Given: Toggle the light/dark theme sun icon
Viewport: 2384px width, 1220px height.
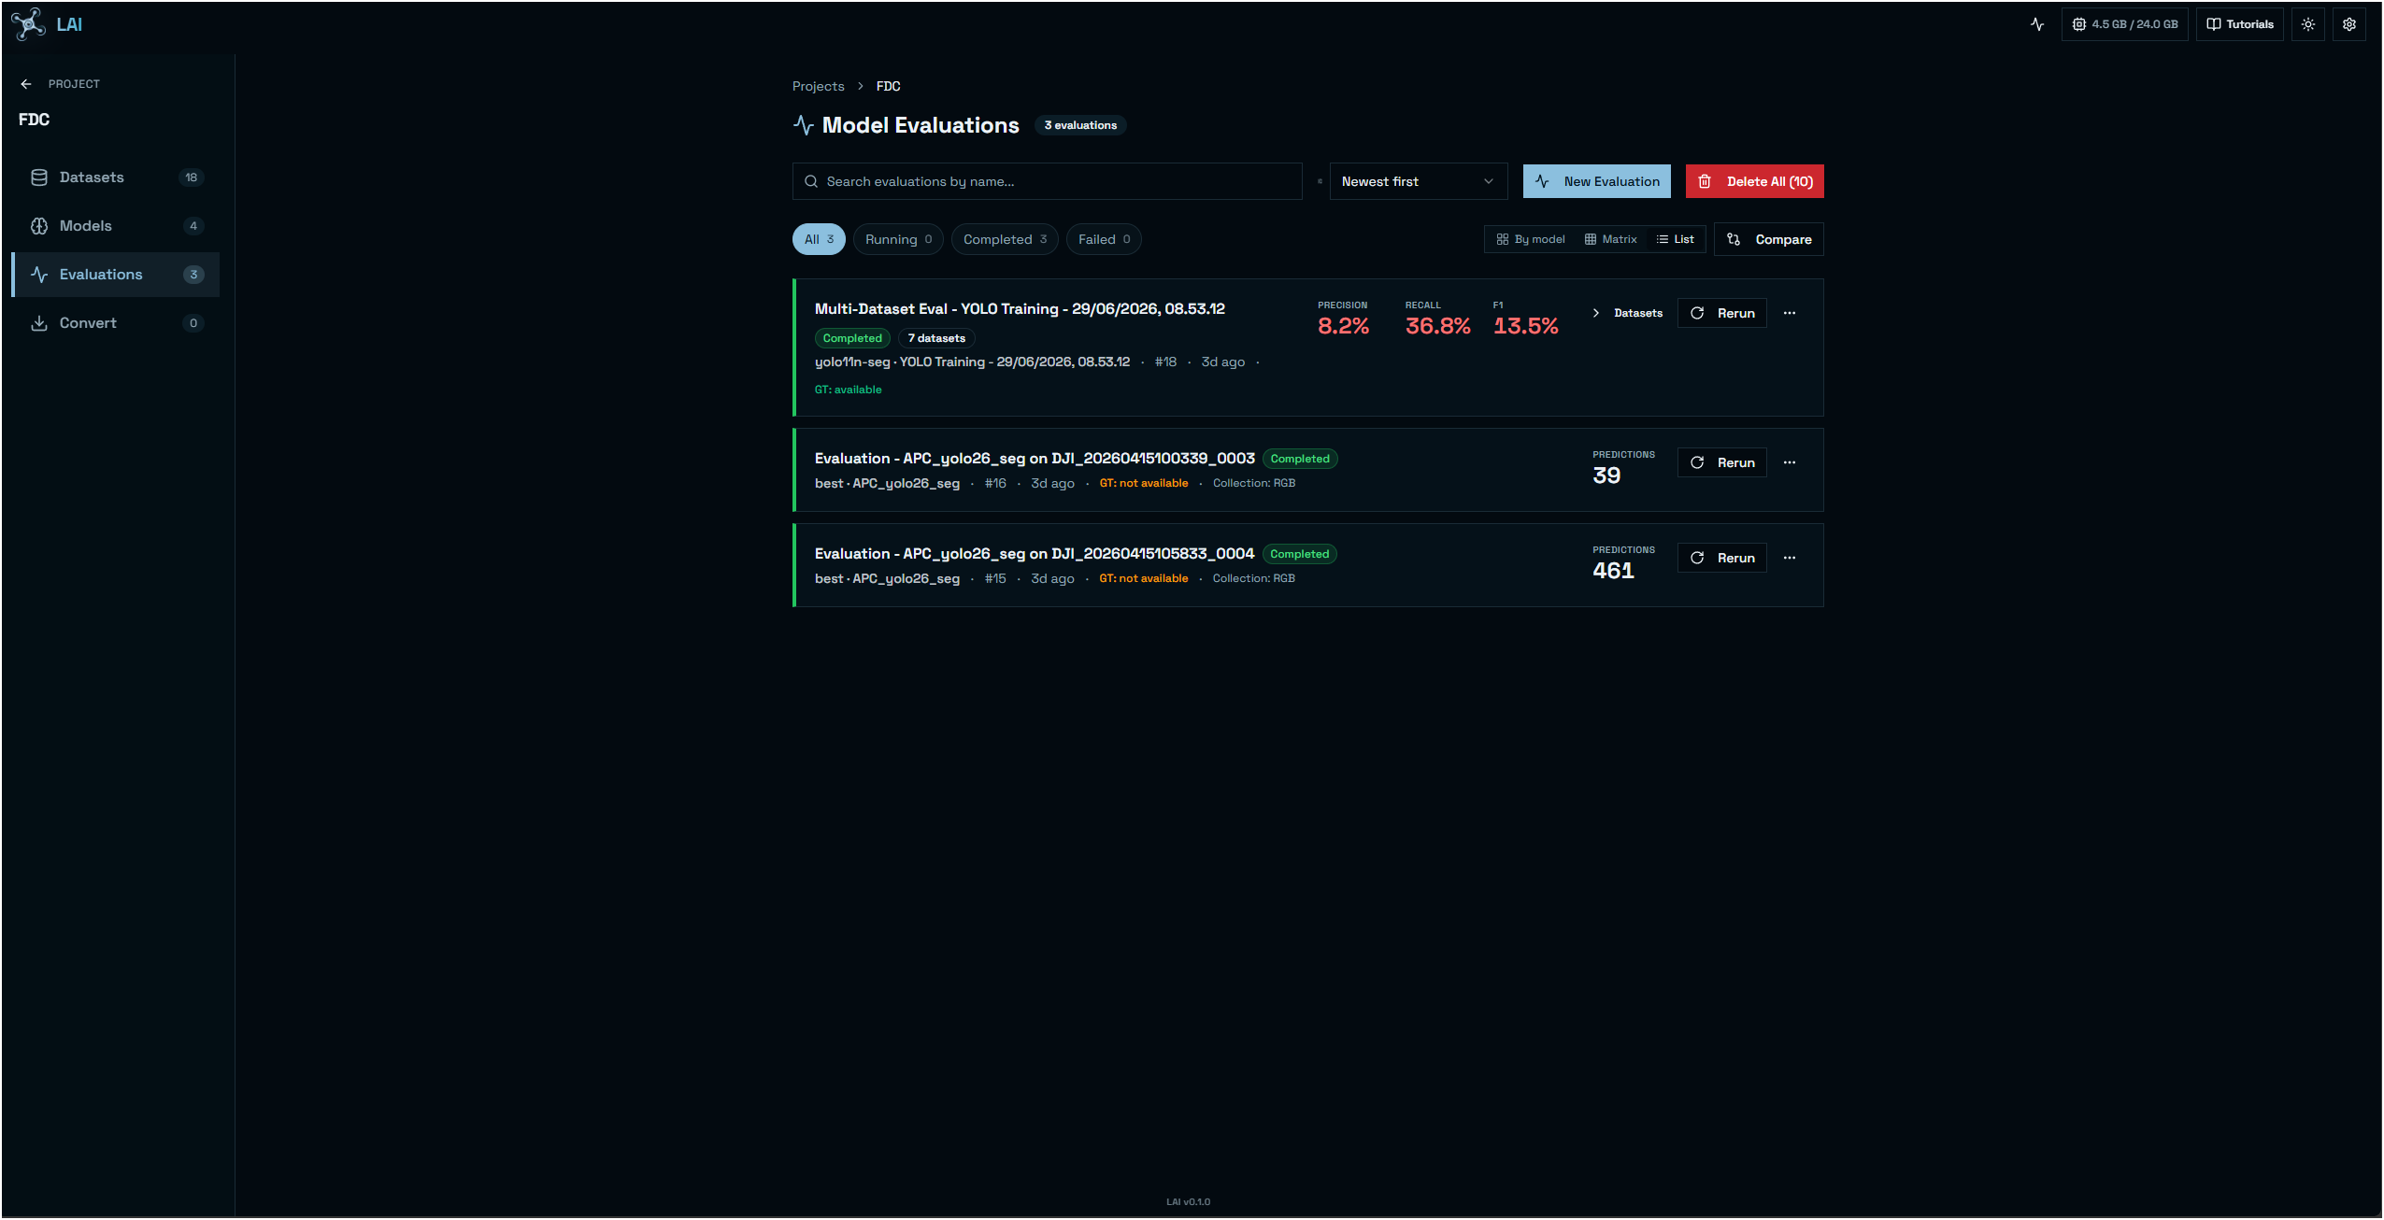Looking at the screenshot, I should tap(2308, 24).
